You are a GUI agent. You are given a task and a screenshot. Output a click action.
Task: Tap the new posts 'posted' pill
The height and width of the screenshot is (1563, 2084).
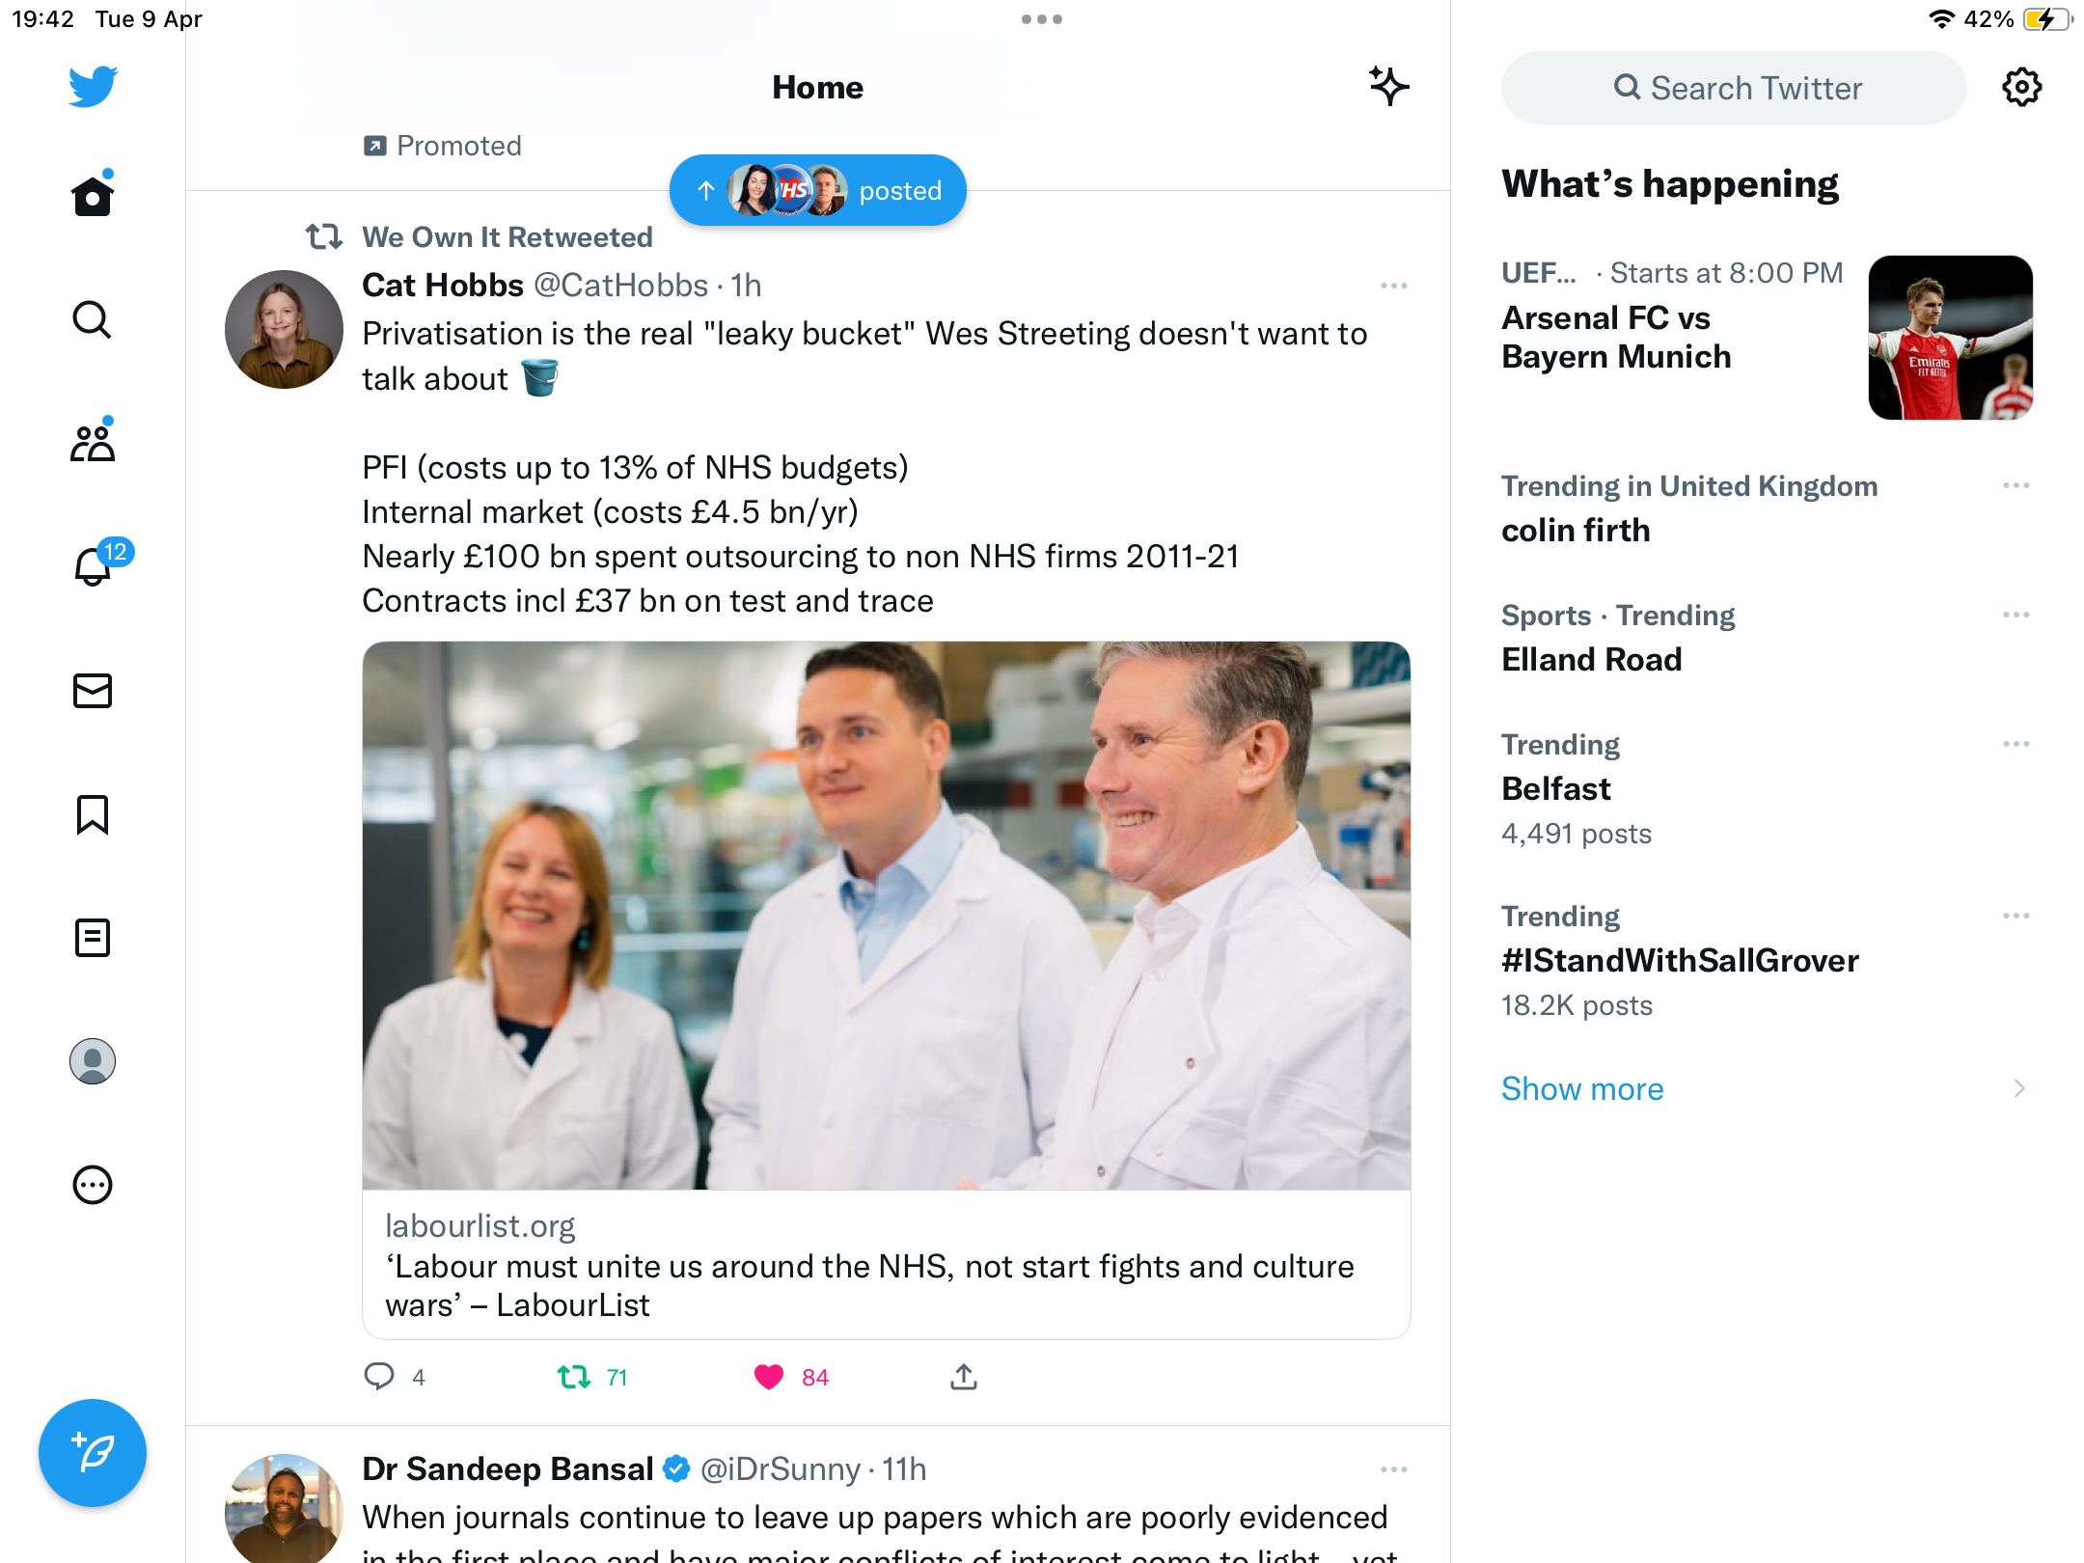click(x=818, y=190)
